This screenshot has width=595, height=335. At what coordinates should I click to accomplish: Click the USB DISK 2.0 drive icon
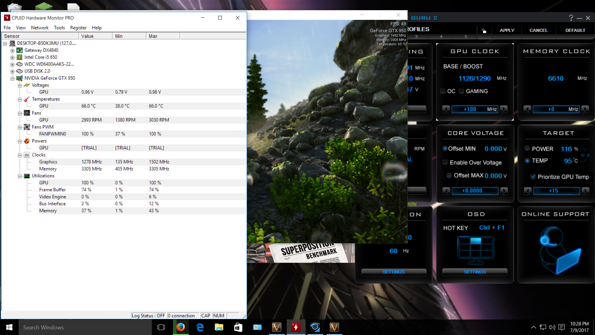click(x=20, y=71)
